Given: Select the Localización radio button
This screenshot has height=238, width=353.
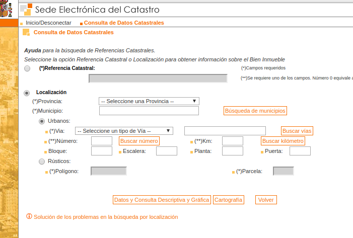Looking at the screenshot, I should click(x=27, y=93).
